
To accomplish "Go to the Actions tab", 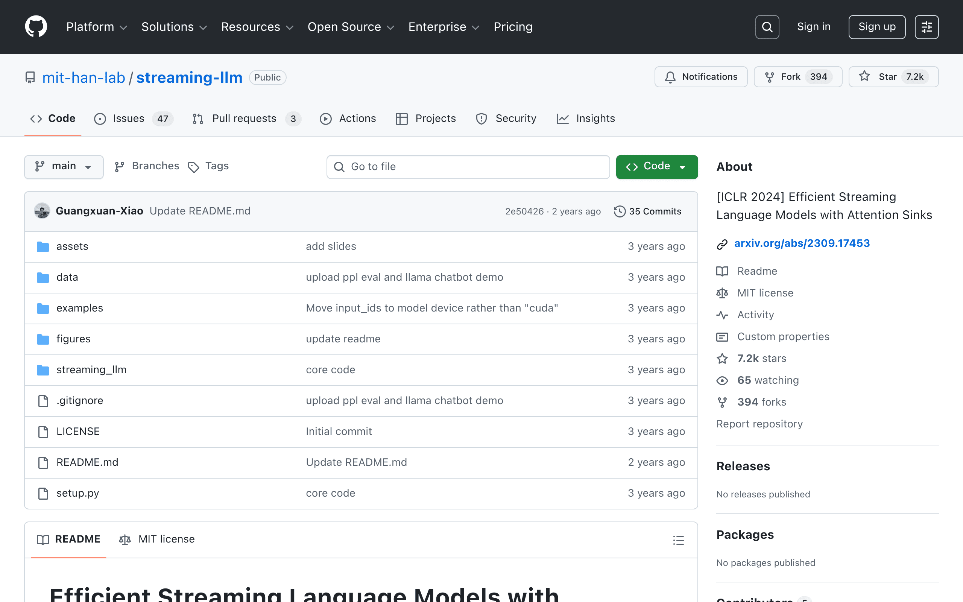I will tap(348, 119).
